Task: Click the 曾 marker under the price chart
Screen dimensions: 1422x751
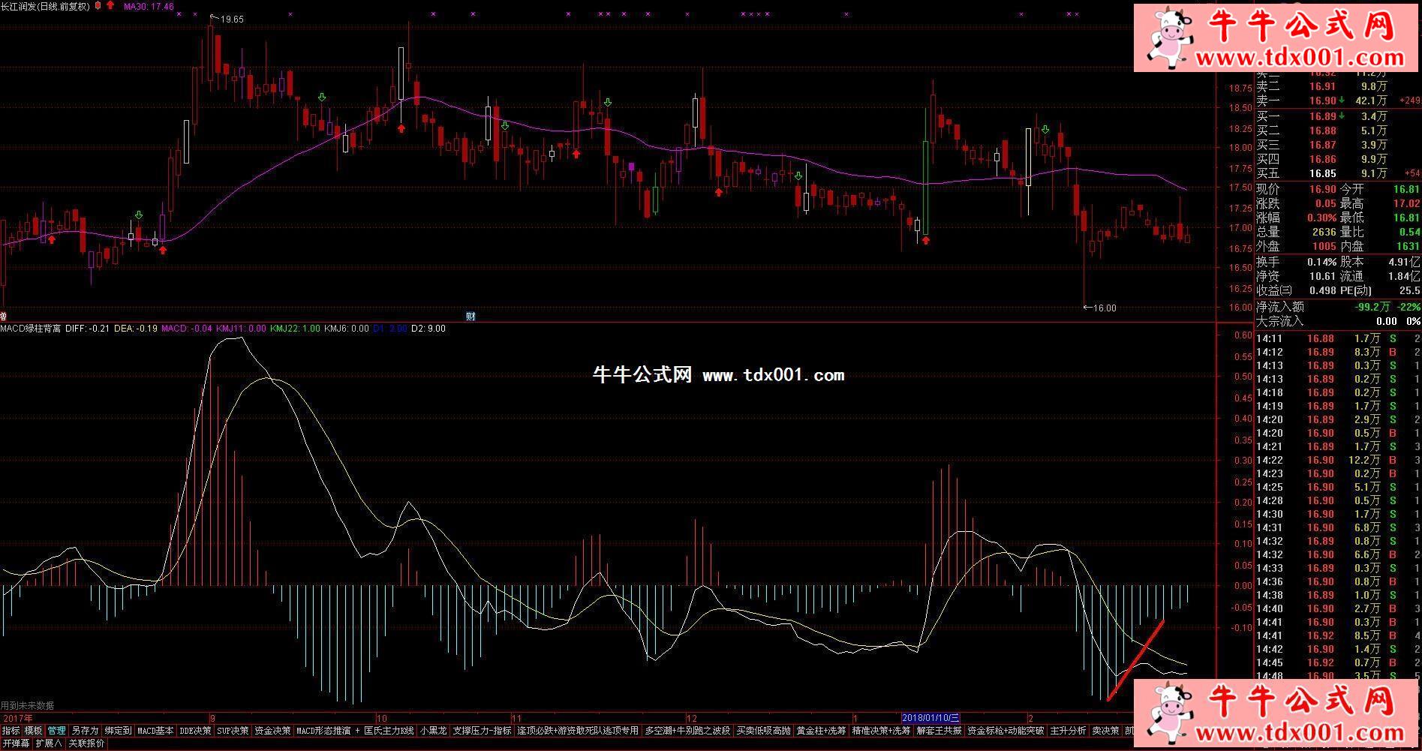Action: point(4,317)
